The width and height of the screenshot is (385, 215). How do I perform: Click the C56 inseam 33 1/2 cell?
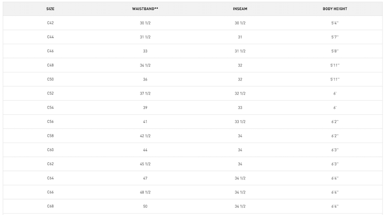pyautogui.click(x=240, y=122)
